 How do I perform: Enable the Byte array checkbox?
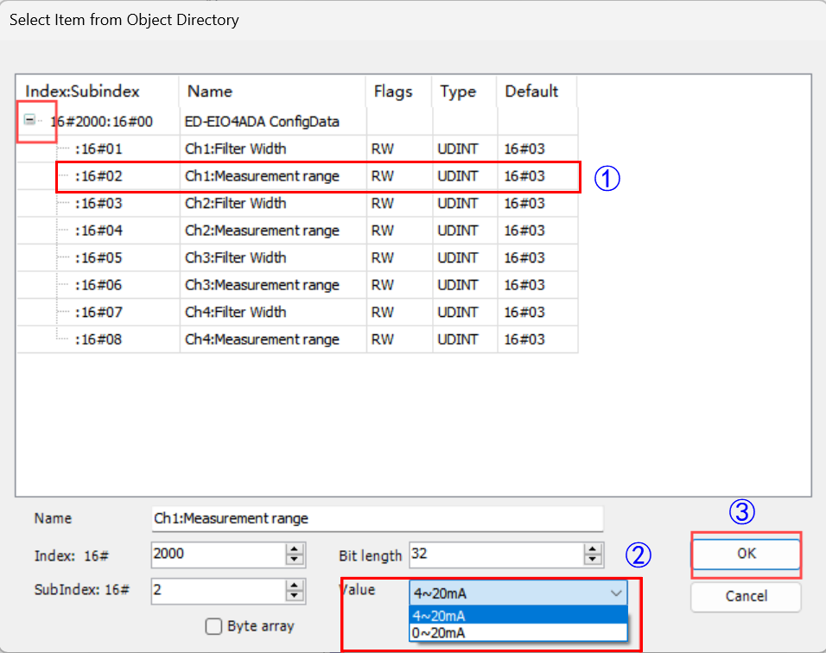coord(214,627)
